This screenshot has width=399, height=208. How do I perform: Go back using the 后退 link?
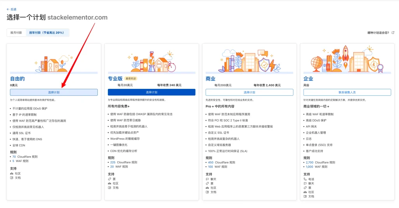pos(12,9)
